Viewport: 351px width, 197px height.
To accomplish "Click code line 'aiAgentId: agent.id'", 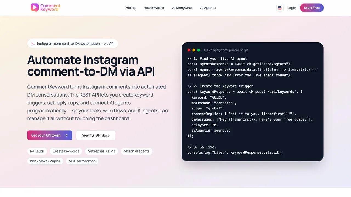I will coord(211,131).
